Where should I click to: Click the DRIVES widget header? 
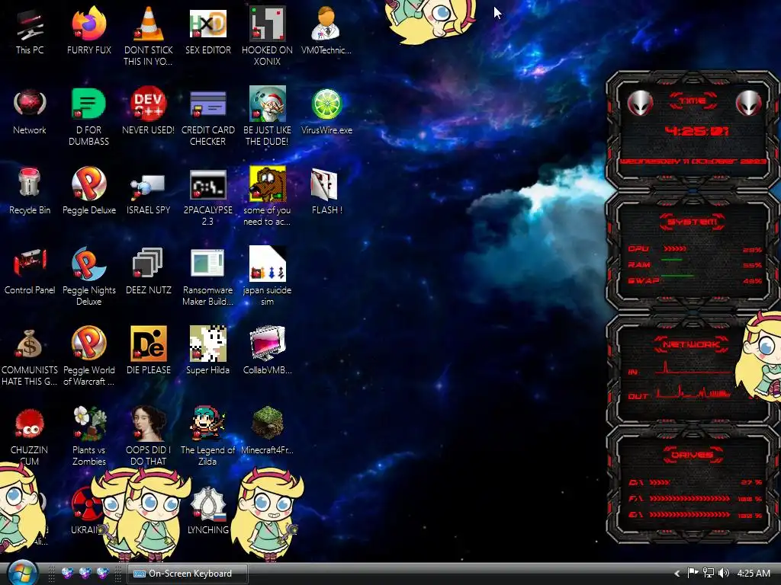[693, 455]
